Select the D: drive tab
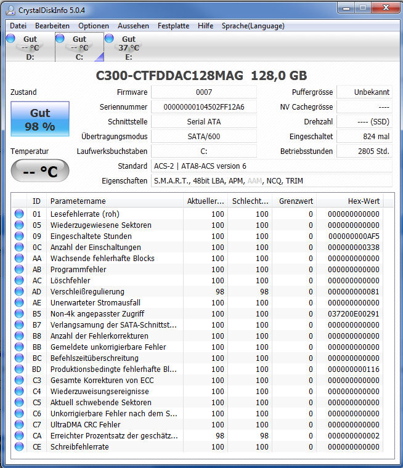Viewport: 403px width, 468px height. [30, 47]
